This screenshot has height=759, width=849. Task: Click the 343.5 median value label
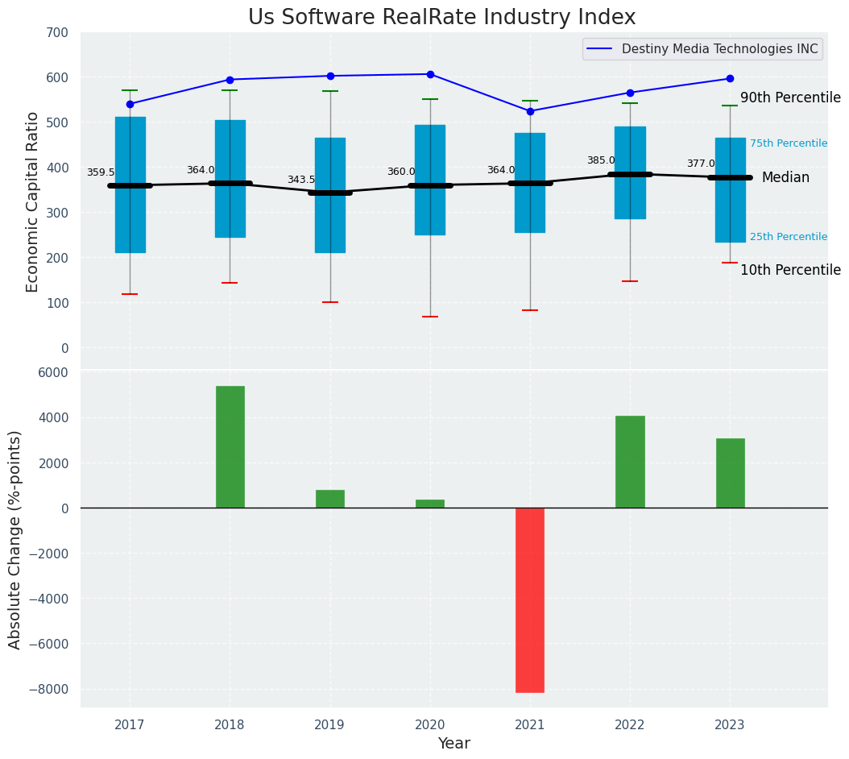(301, 180)
